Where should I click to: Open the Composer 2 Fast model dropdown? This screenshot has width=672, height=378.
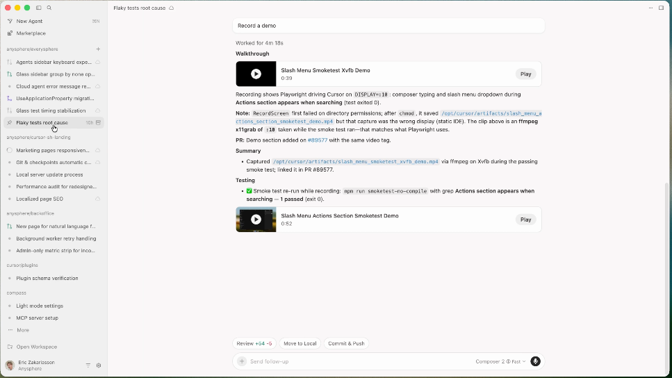[x=500, y=361]
